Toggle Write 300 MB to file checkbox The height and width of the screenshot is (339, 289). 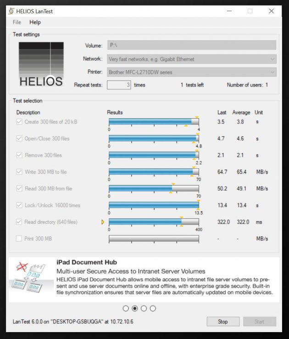click(x=19, y=172)
